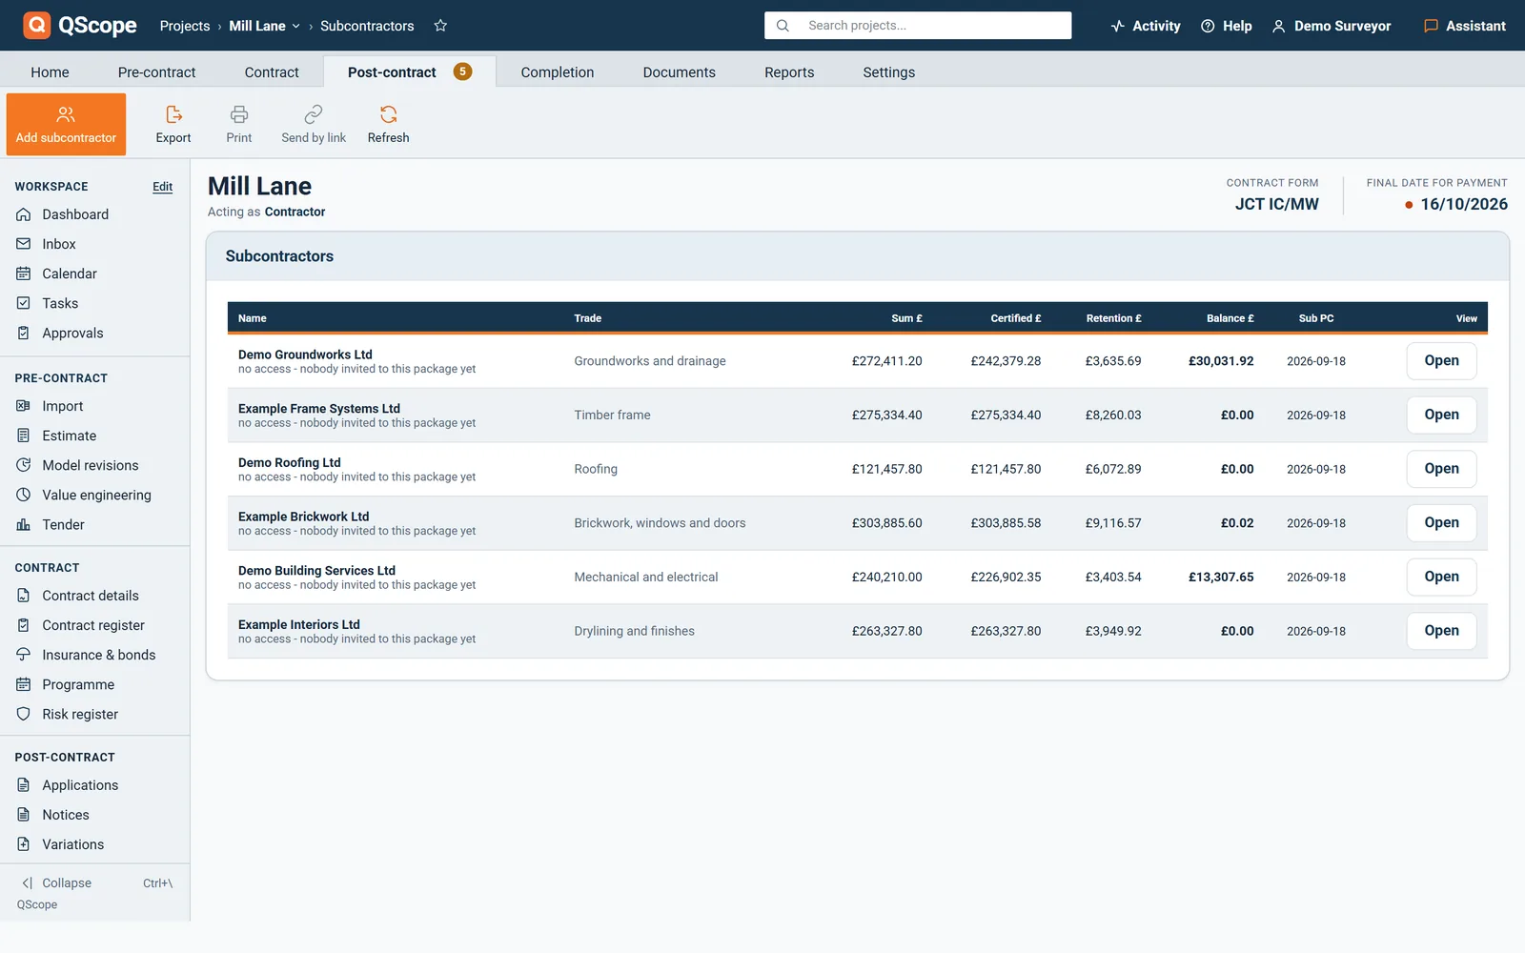This screenshot has height=953, width=1525.
Task: Star the Subcontractors page as favorite
Action: coord(440,26)
